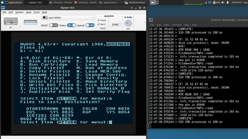Open the Fujisan Edit menu
The width and height of the screenshot is (248, 139).
click(11, 12)
